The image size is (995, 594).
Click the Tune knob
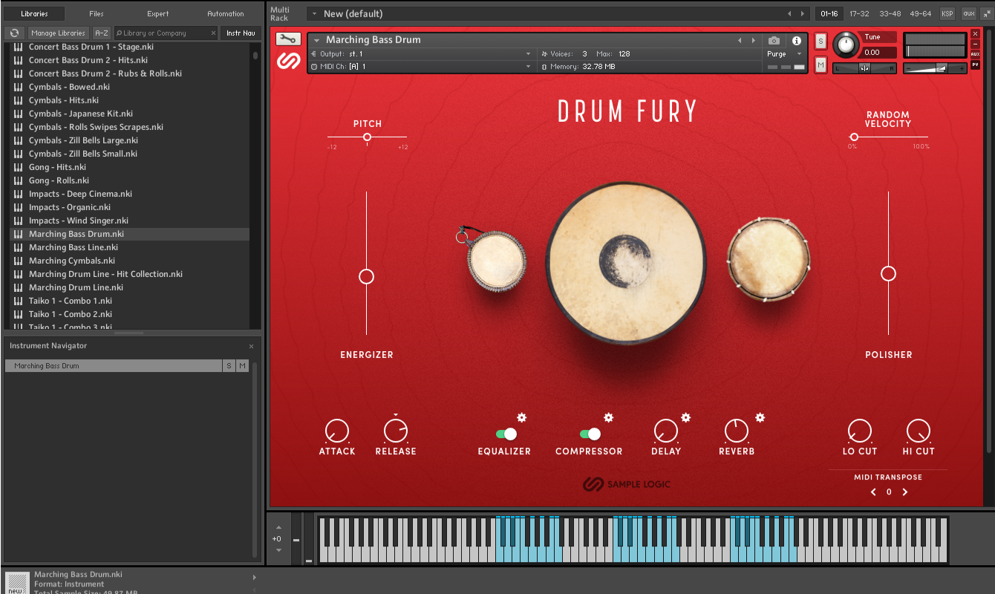click(845, 45)
